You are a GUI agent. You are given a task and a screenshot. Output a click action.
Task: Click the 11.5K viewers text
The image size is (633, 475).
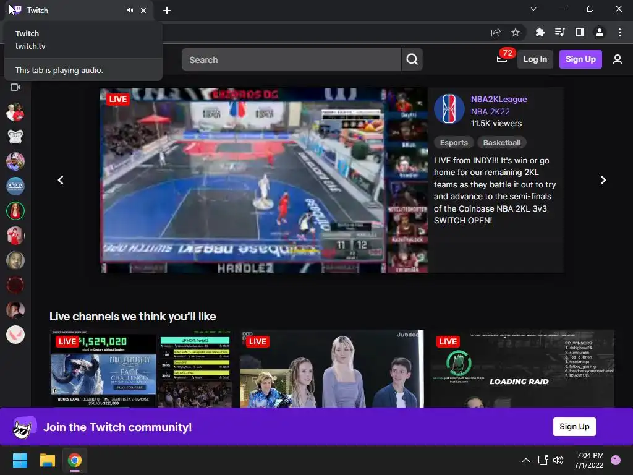click(x=496, y=124)
